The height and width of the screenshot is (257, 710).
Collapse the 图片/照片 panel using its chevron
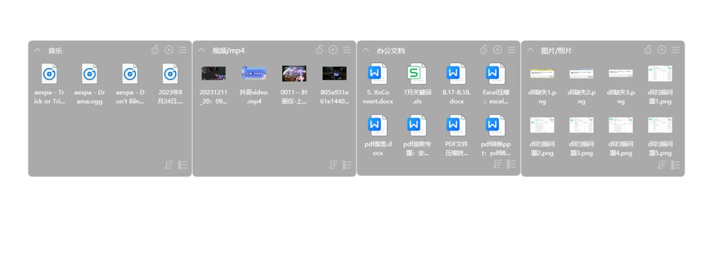click(530, 50)
